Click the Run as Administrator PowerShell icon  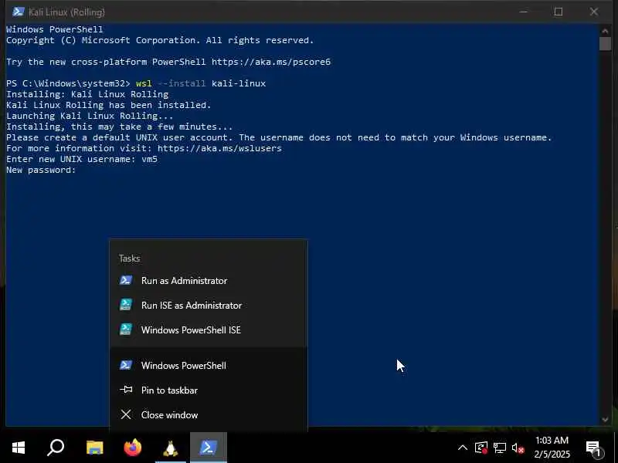[126, 280]
